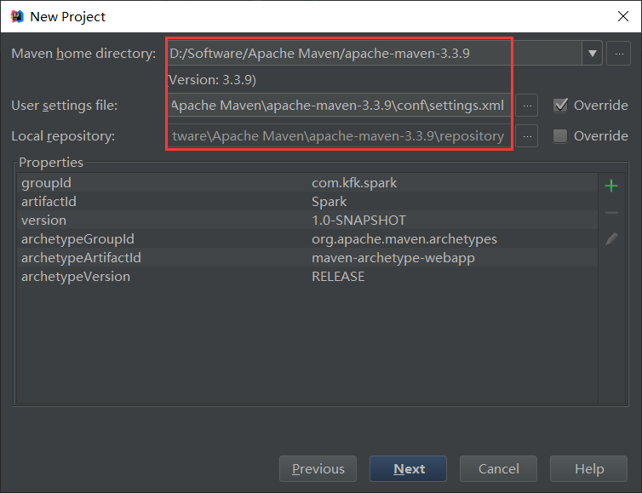
Task: Click the Maven home directory path field
Action: click(x=375, y=54)
